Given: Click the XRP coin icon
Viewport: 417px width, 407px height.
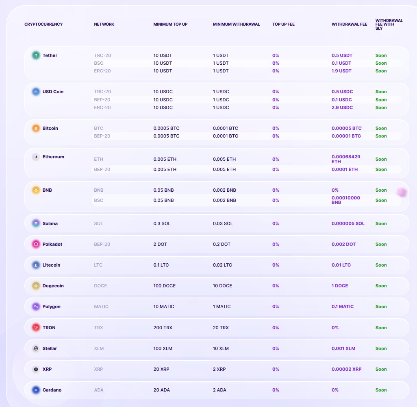Looking at the screenshot, I should [x=36, y=369].
